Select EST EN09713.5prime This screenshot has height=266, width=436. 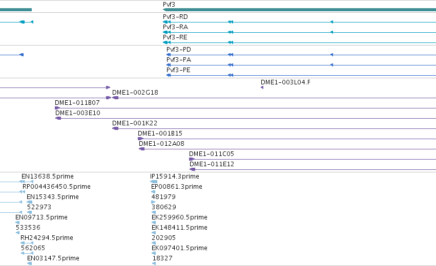coord(41,217)
